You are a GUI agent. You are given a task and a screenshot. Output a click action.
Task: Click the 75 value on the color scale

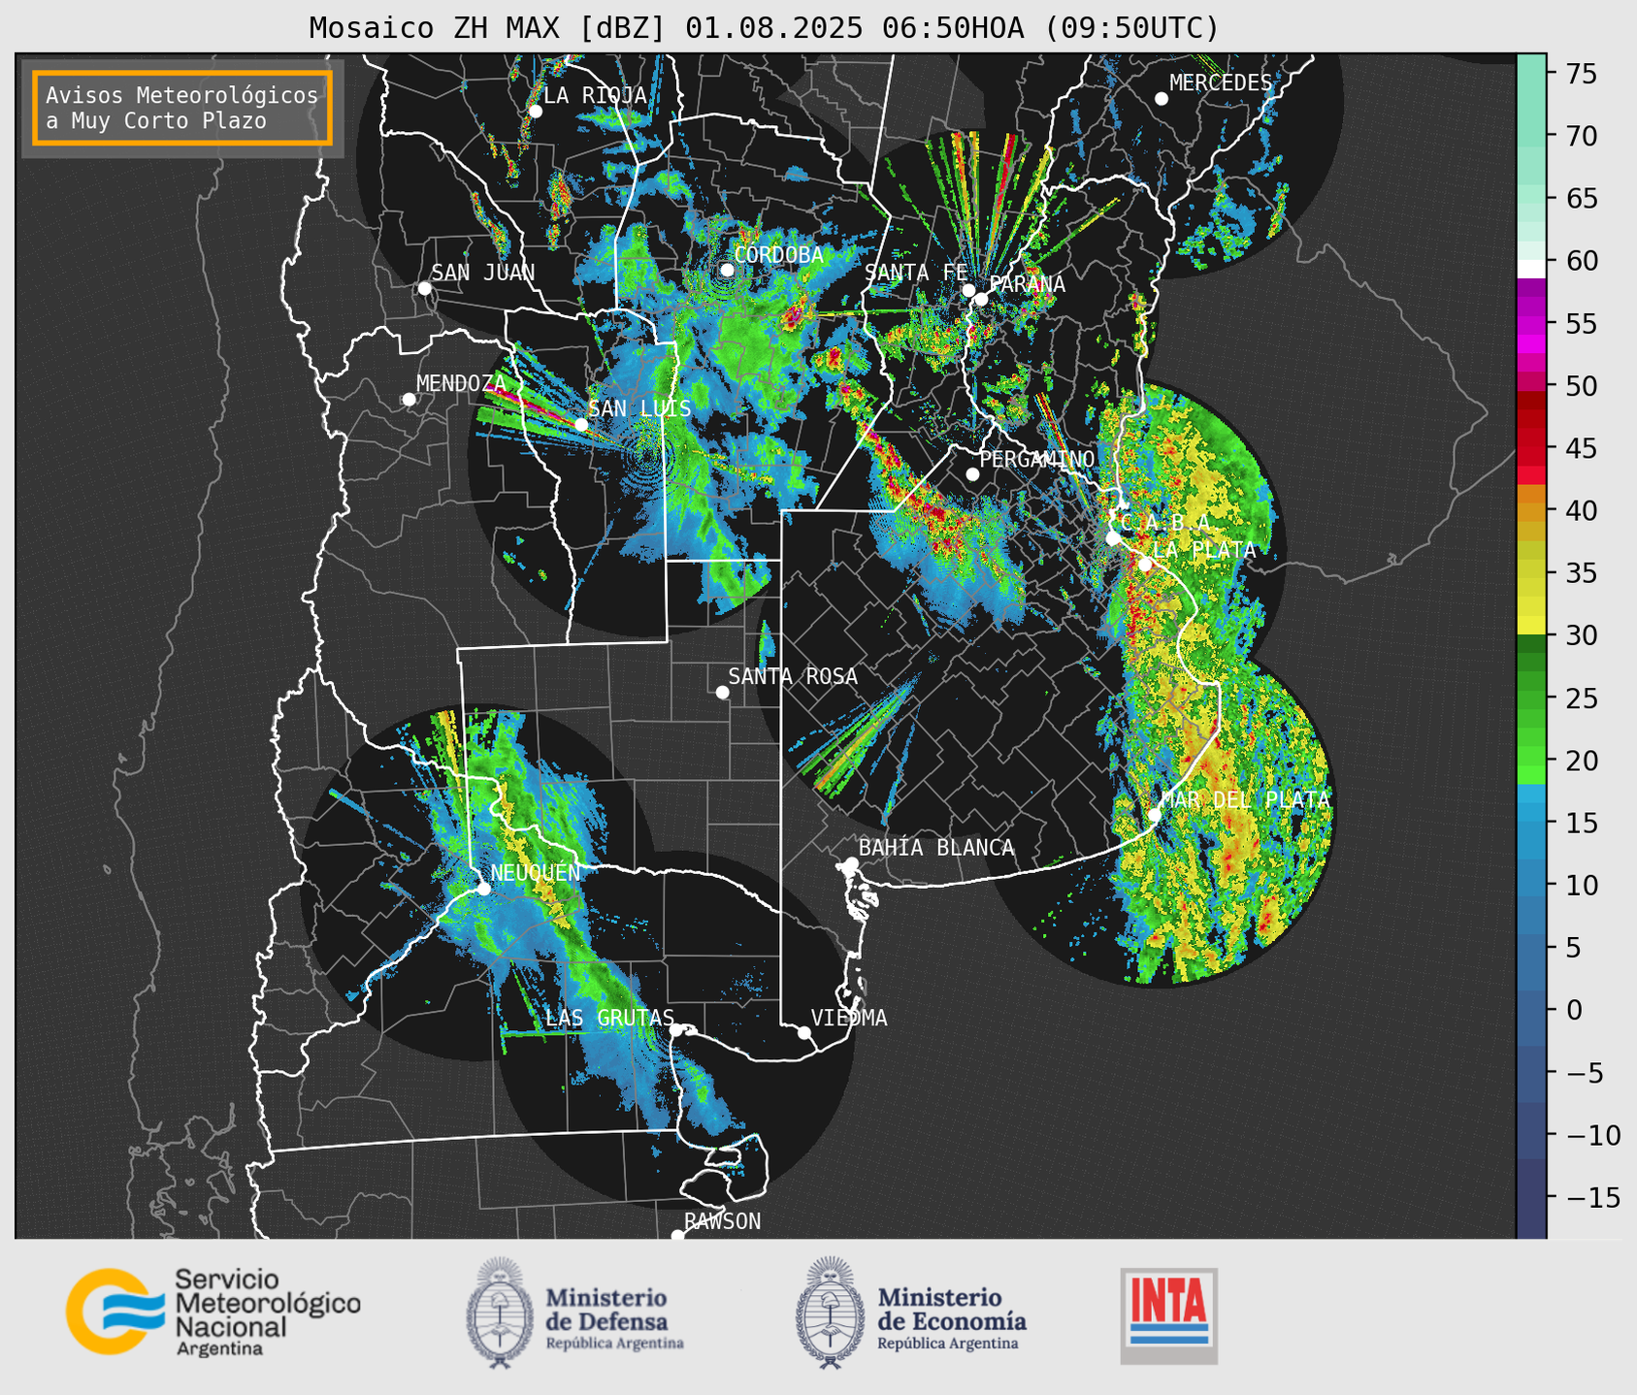[x=1582, y=74]
